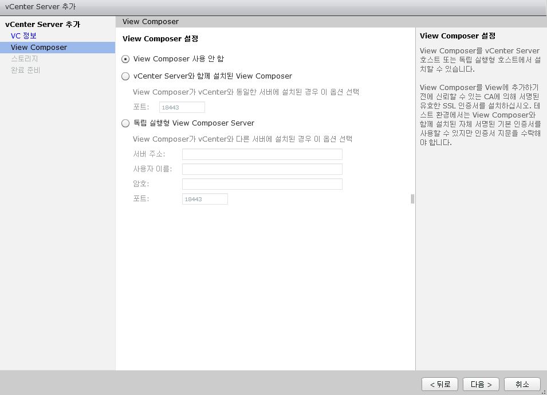The height and width of the screenshot is (395, 547).
Task: Select 'vCenter Server와 함께 설치된 View Composer' option
Action: click(125, 76)
